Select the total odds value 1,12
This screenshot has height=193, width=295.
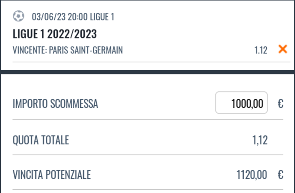(260, 140)
